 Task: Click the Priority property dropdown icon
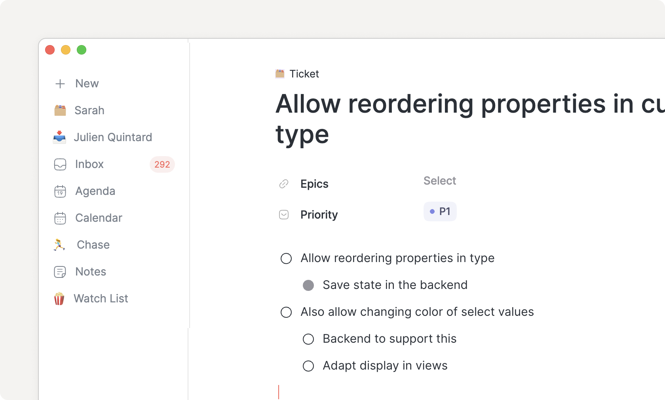tap(284, 215)
